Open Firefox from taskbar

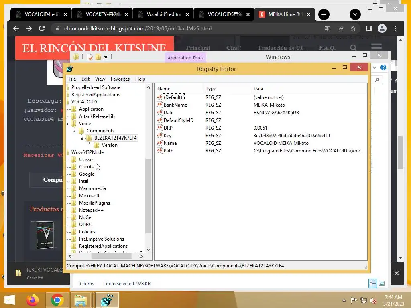pos(33,300)
